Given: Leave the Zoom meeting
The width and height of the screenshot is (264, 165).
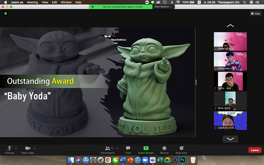Looking at the screenshot, I should point(255,150).
